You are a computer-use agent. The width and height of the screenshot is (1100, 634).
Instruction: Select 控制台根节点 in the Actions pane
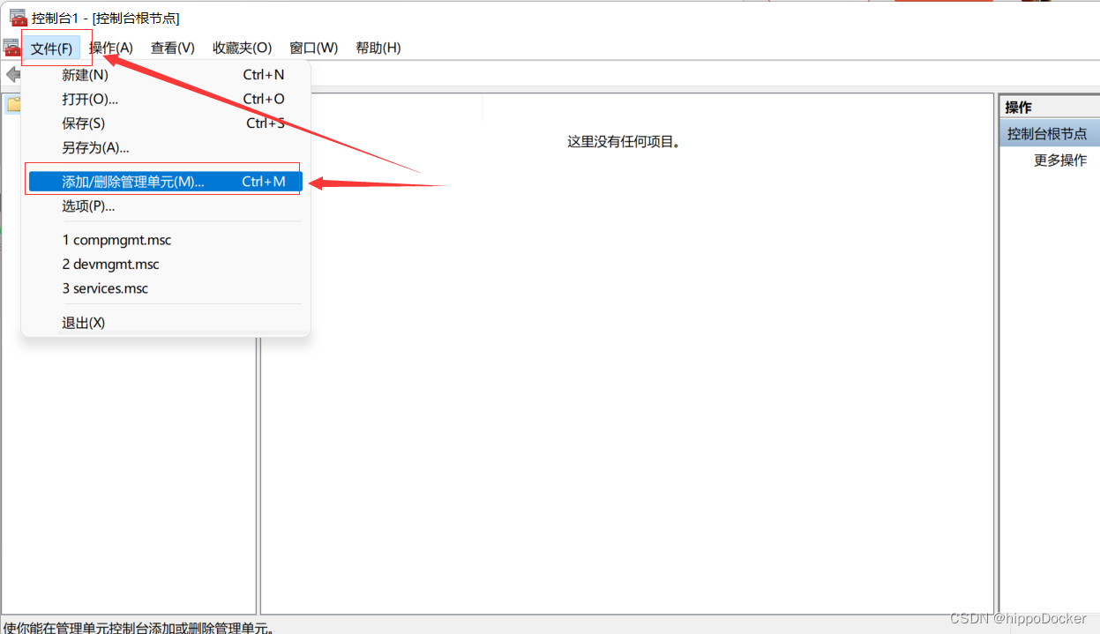tap(1047, 132)
